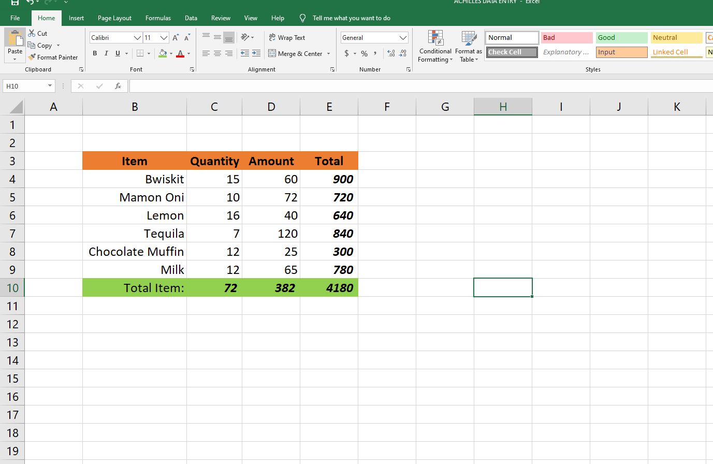Apply the Check Cell style
This screenshot has width=713, height=464.
tap(512, 52)
